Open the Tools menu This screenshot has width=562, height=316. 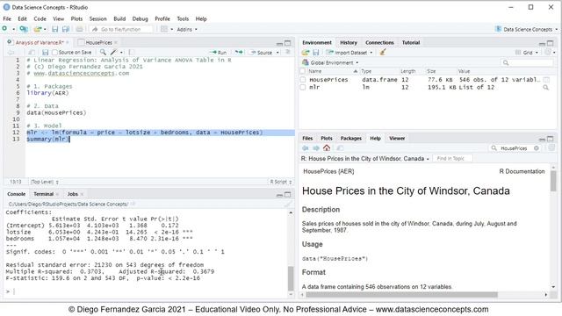pyautogui.click(x=183, y=18)
